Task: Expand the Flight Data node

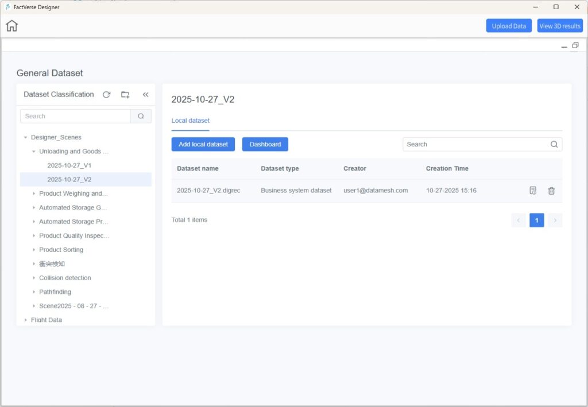Action: pos(25,320)
